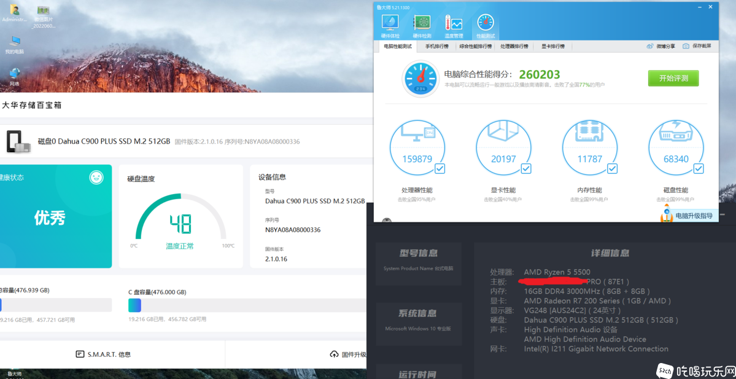Screen dimensions: 736x379
Task: Click firmware version 2.1.0.16 under 固件版本
Action: (x=276, y=259)
